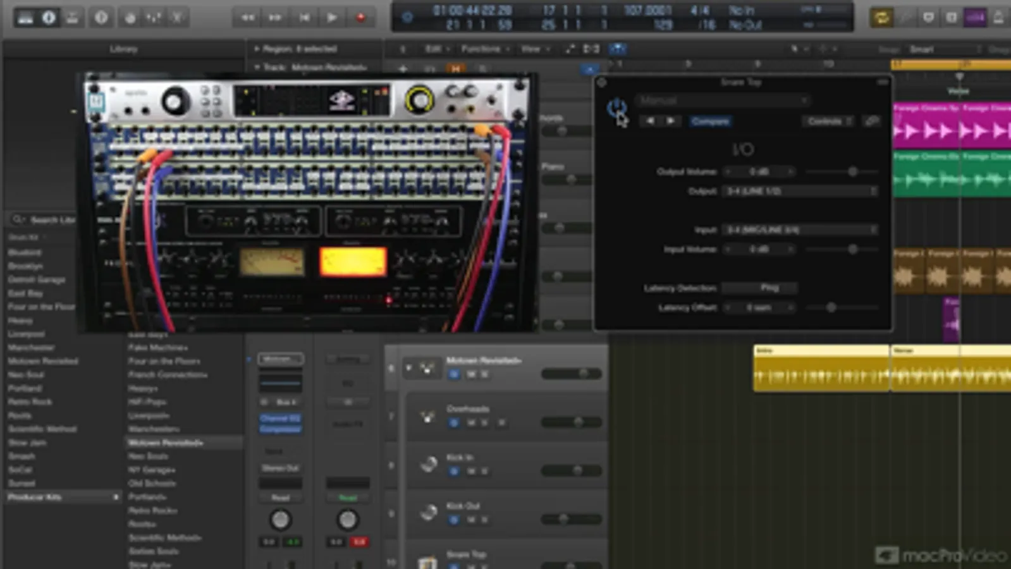Solo the Kick In track

[x=485, y=472]
